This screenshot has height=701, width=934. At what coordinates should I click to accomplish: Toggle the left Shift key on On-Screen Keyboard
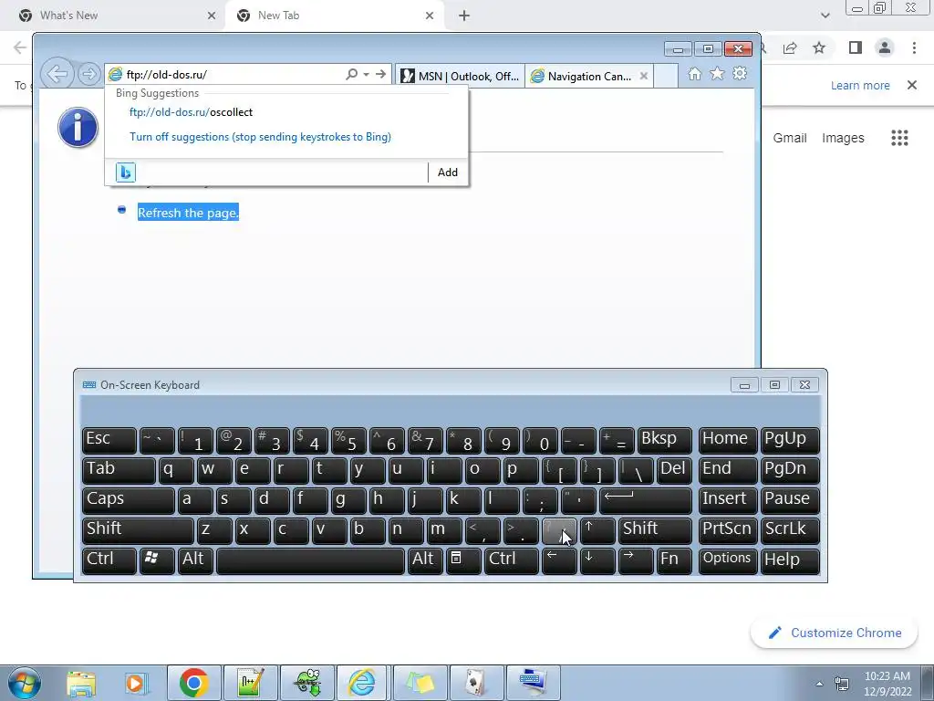tap(139, 530)
